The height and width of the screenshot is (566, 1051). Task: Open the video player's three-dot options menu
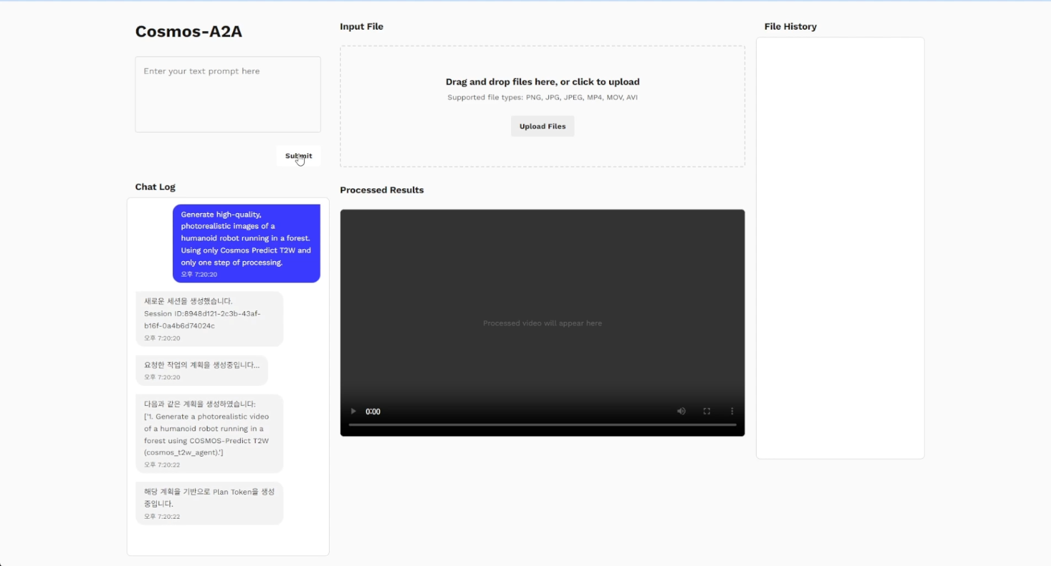pos(732,411)
